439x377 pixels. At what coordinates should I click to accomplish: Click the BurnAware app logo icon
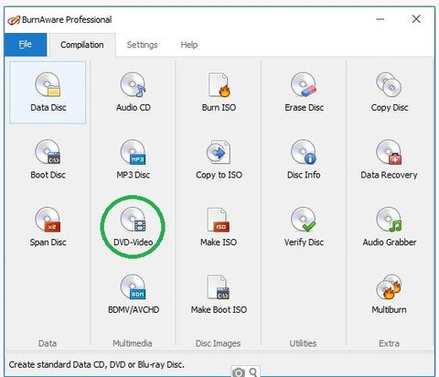click(x=14, y=20)
